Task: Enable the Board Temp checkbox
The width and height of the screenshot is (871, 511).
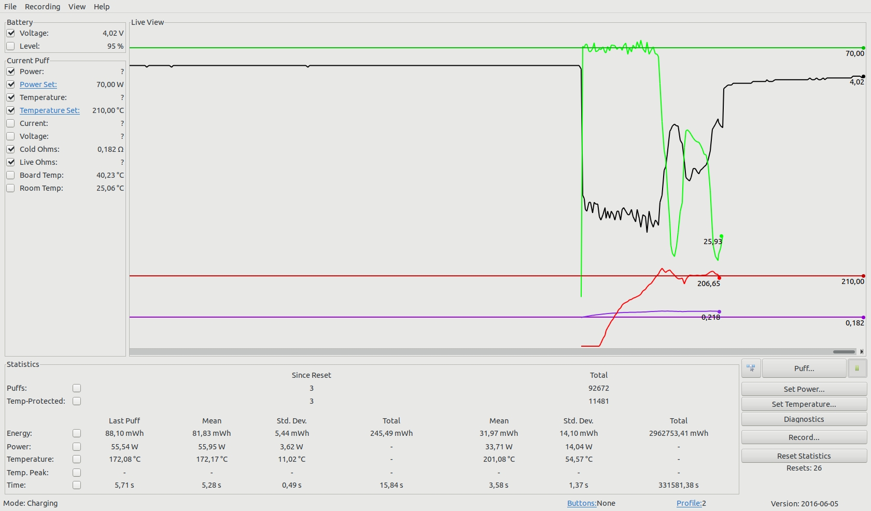Action: tap(10, 175)
